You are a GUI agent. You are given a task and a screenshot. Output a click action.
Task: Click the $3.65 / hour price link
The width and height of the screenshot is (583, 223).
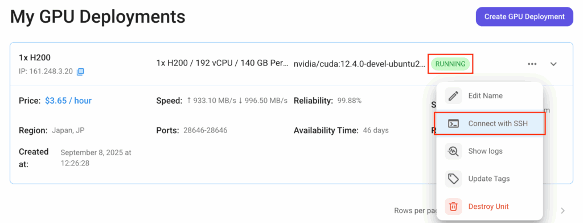click(68, 101)
